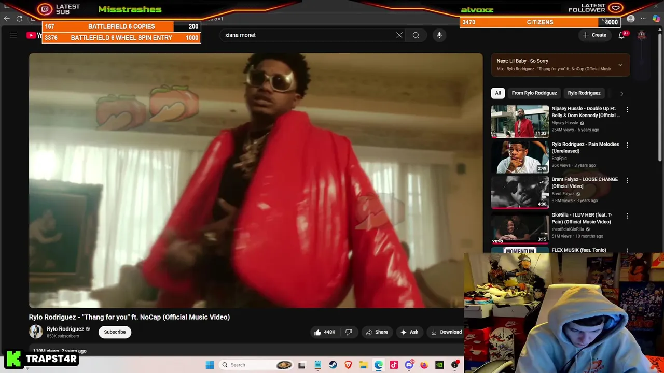Subscribe to the Rylo Rodriguez channel
This screenshot has width=664, height=373.
click(115, 332)
